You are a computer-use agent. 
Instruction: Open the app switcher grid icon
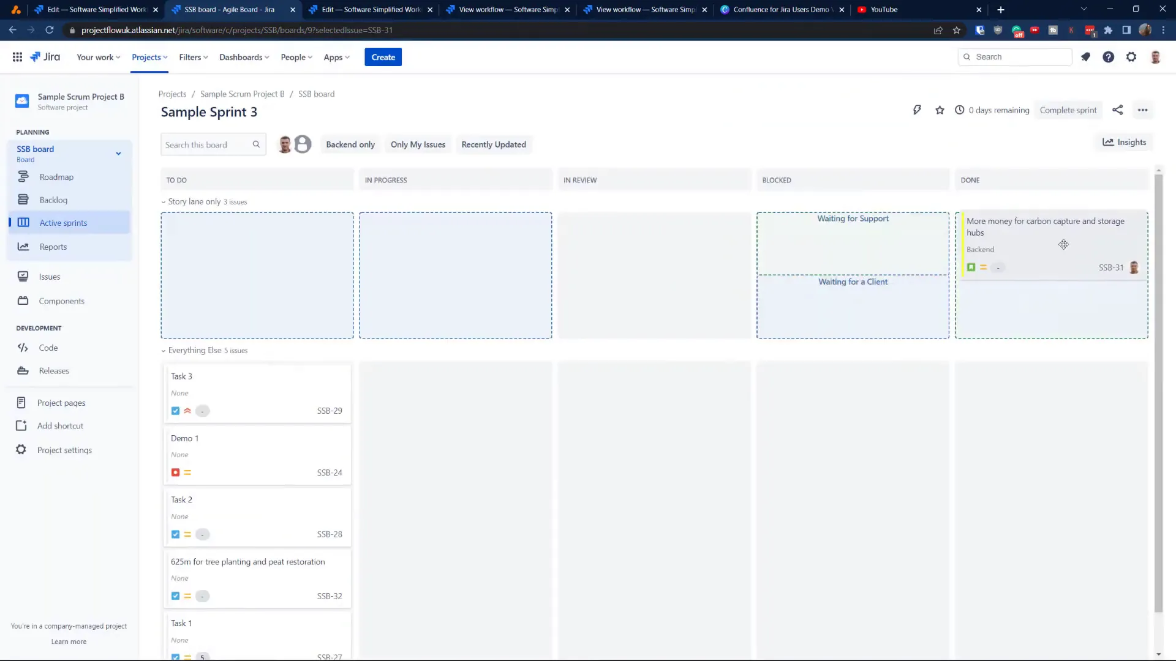pyautogui.click(x=17, y=57)
